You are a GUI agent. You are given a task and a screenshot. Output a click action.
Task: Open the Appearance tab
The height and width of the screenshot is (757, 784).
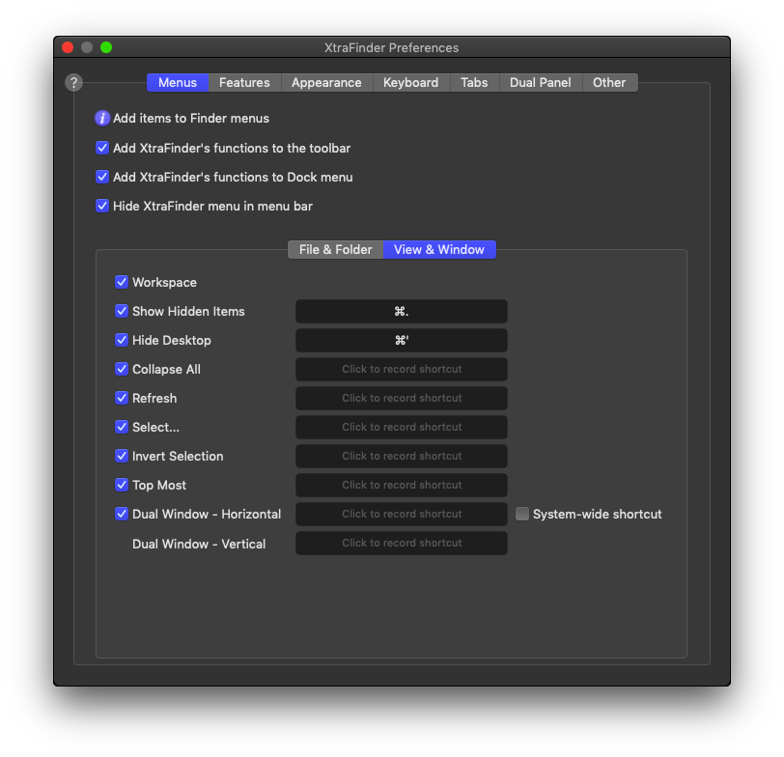326,83
